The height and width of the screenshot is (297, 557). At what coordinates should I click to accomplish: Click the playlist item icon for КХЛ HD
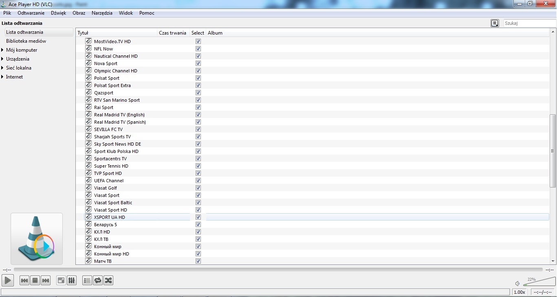pyautogui.click(x=88, y=231)
